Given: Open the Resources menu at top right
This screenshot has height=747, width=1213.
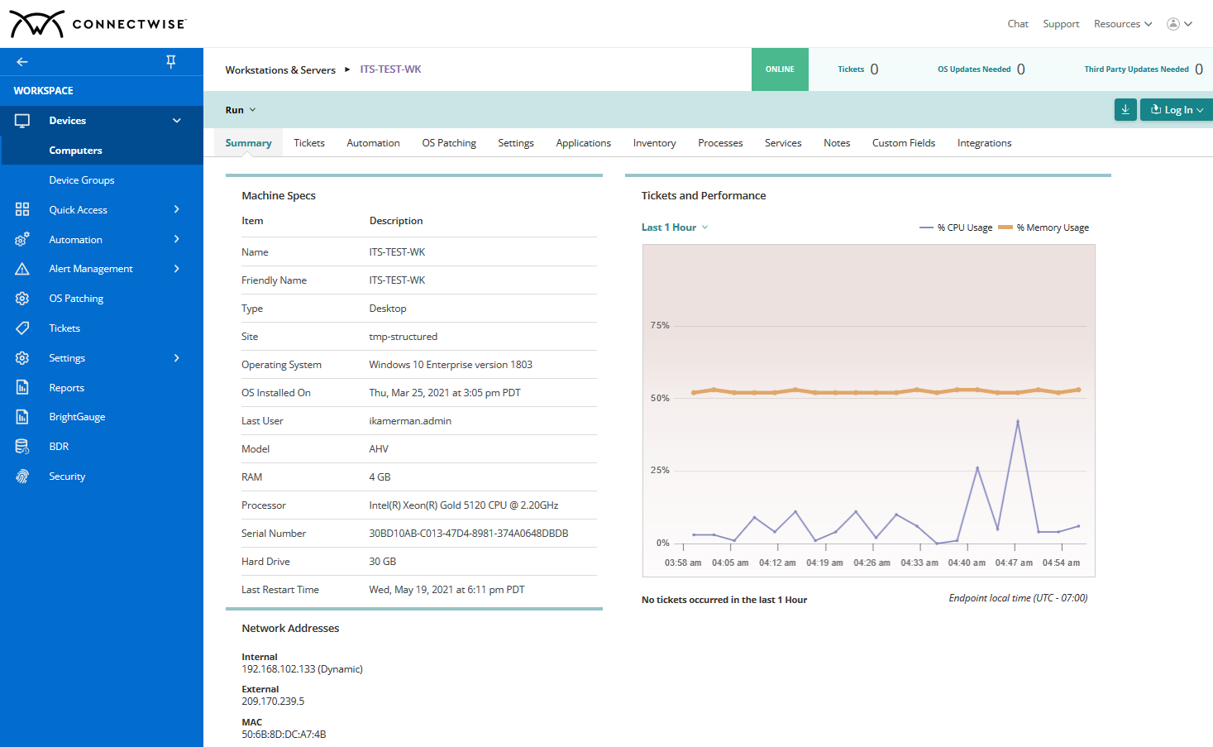Looking at the screenshot, I should [1122, 23].
